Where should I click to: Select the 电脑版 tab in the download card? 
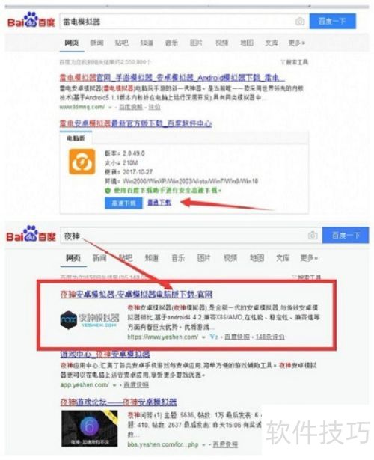coord(76,138)
